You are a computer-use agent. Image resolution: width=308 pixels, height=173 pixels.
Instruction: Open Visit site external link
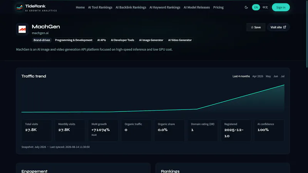click(x=278, y=27)
